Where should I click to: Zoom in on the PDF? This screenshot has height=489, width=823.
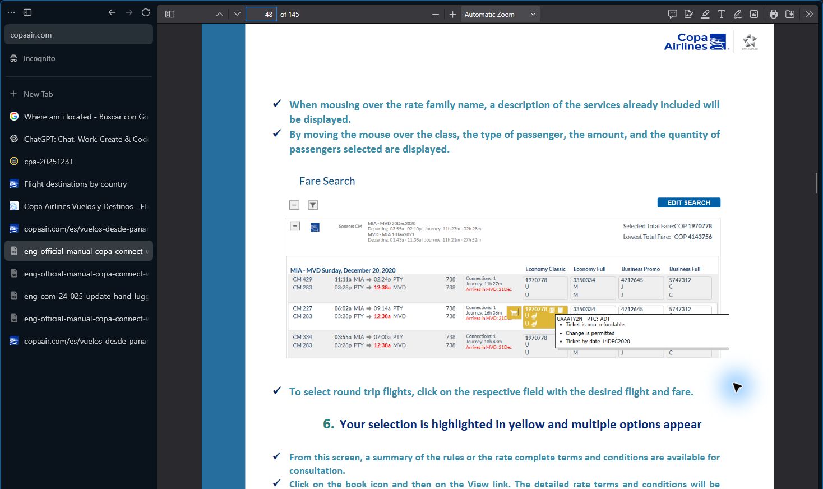point(453,14)
